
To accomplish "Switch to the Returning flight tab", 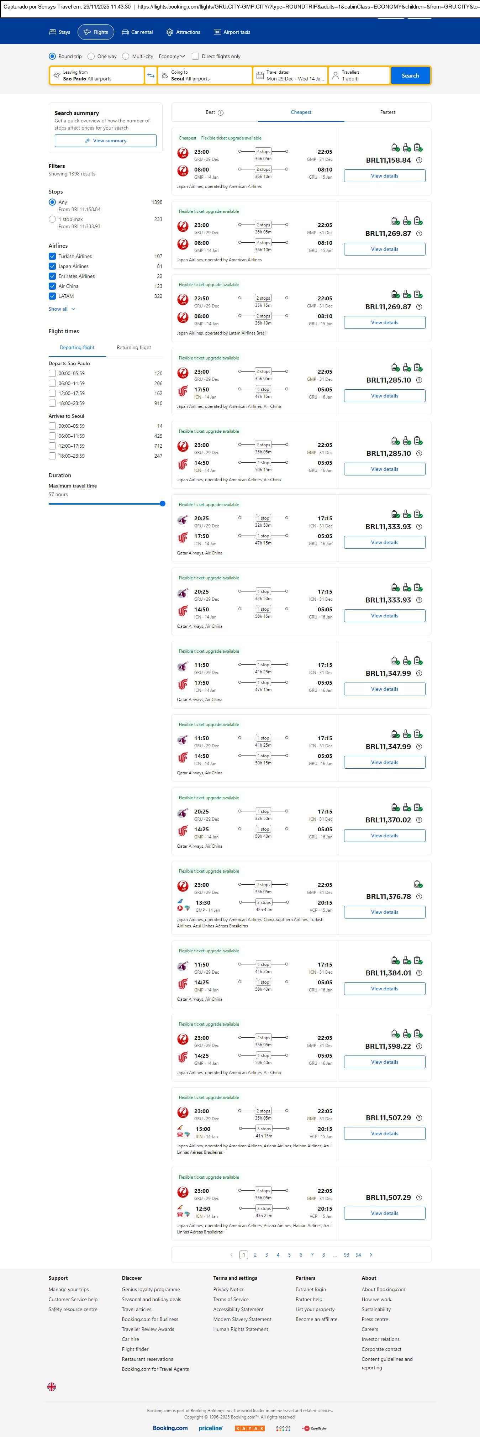I will pyautogui.click(x=134, y=348).
